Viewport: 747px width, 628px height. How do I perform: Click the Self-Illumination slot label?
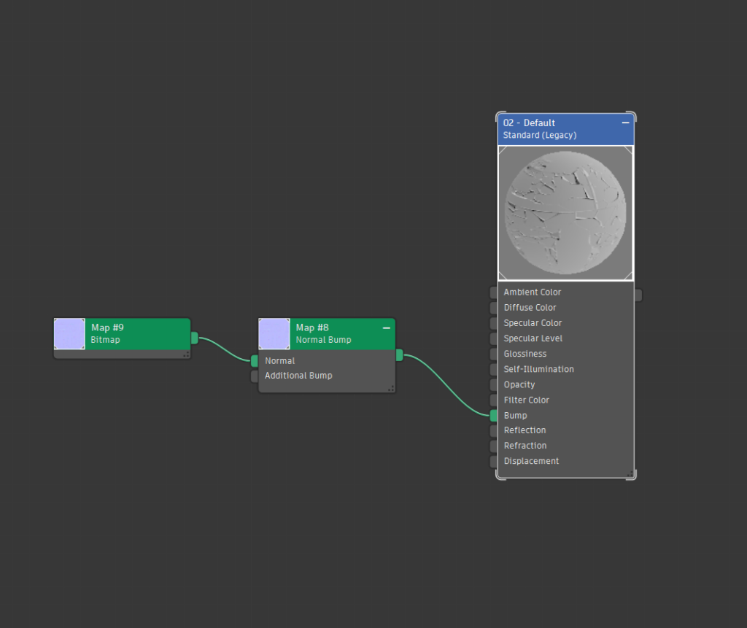[x=539, y=369]
